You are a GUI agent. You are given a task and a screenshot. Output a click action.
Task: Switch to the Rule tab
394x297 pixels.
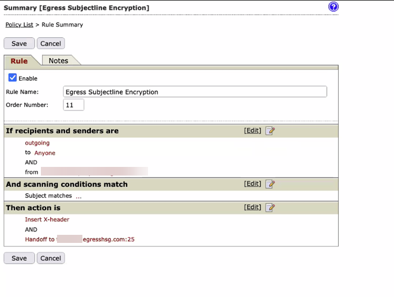(x=19, y=61)
